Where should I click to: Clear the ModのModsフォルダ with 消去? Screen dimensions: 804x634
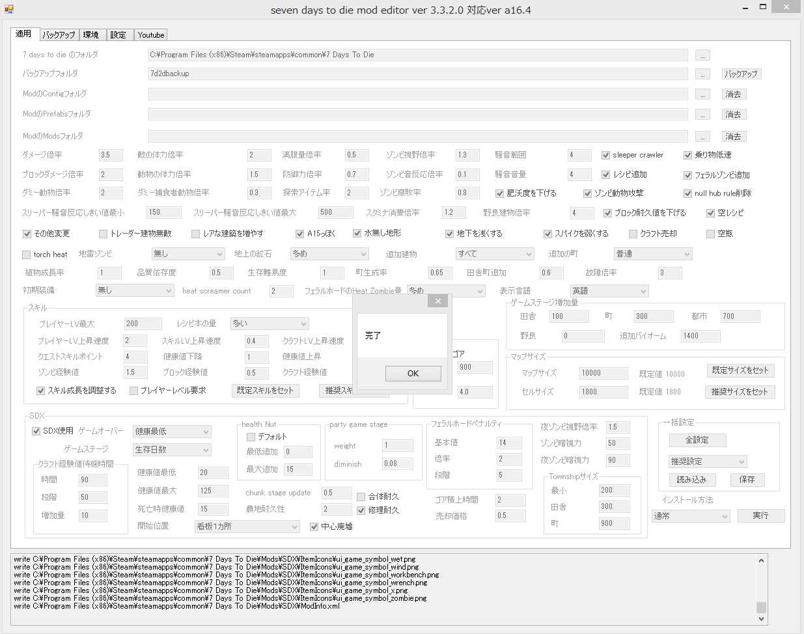pos(733,137)
